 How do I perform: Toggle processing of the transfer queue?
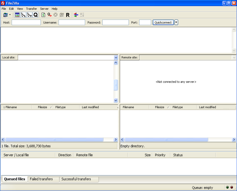tap(49, 15)
